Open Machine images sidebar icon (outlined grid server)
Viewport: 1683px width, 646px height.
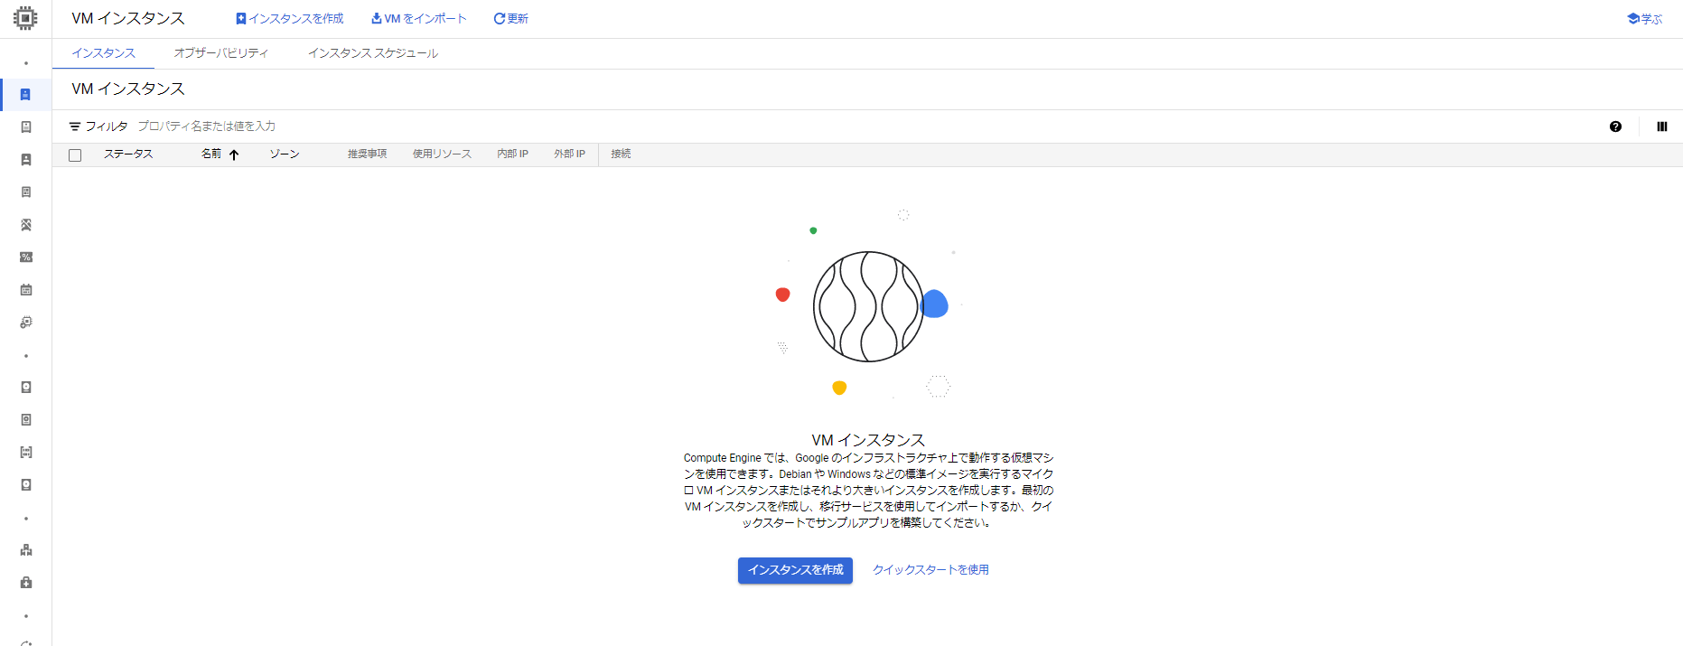pyautogui.click(x=25, y=192)
